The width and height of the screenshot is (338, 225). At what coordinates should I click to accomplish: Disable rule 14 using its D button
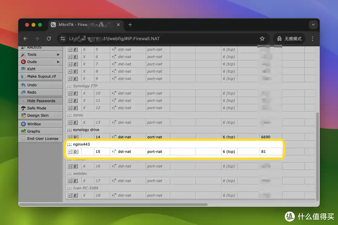coord(75,137)
